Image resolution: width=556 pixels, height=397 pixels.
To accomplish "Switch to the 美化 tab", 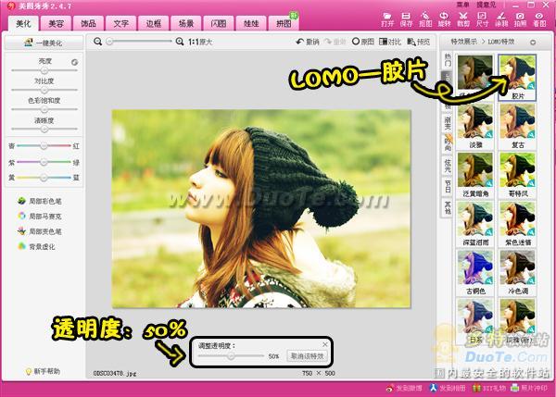I will [x=23, y=23].
